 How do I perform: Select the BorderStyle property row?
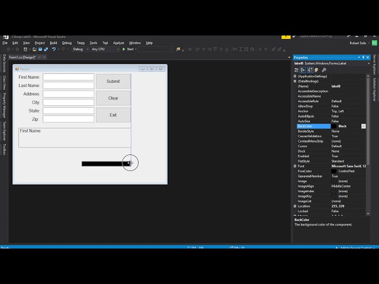(331, 131)
